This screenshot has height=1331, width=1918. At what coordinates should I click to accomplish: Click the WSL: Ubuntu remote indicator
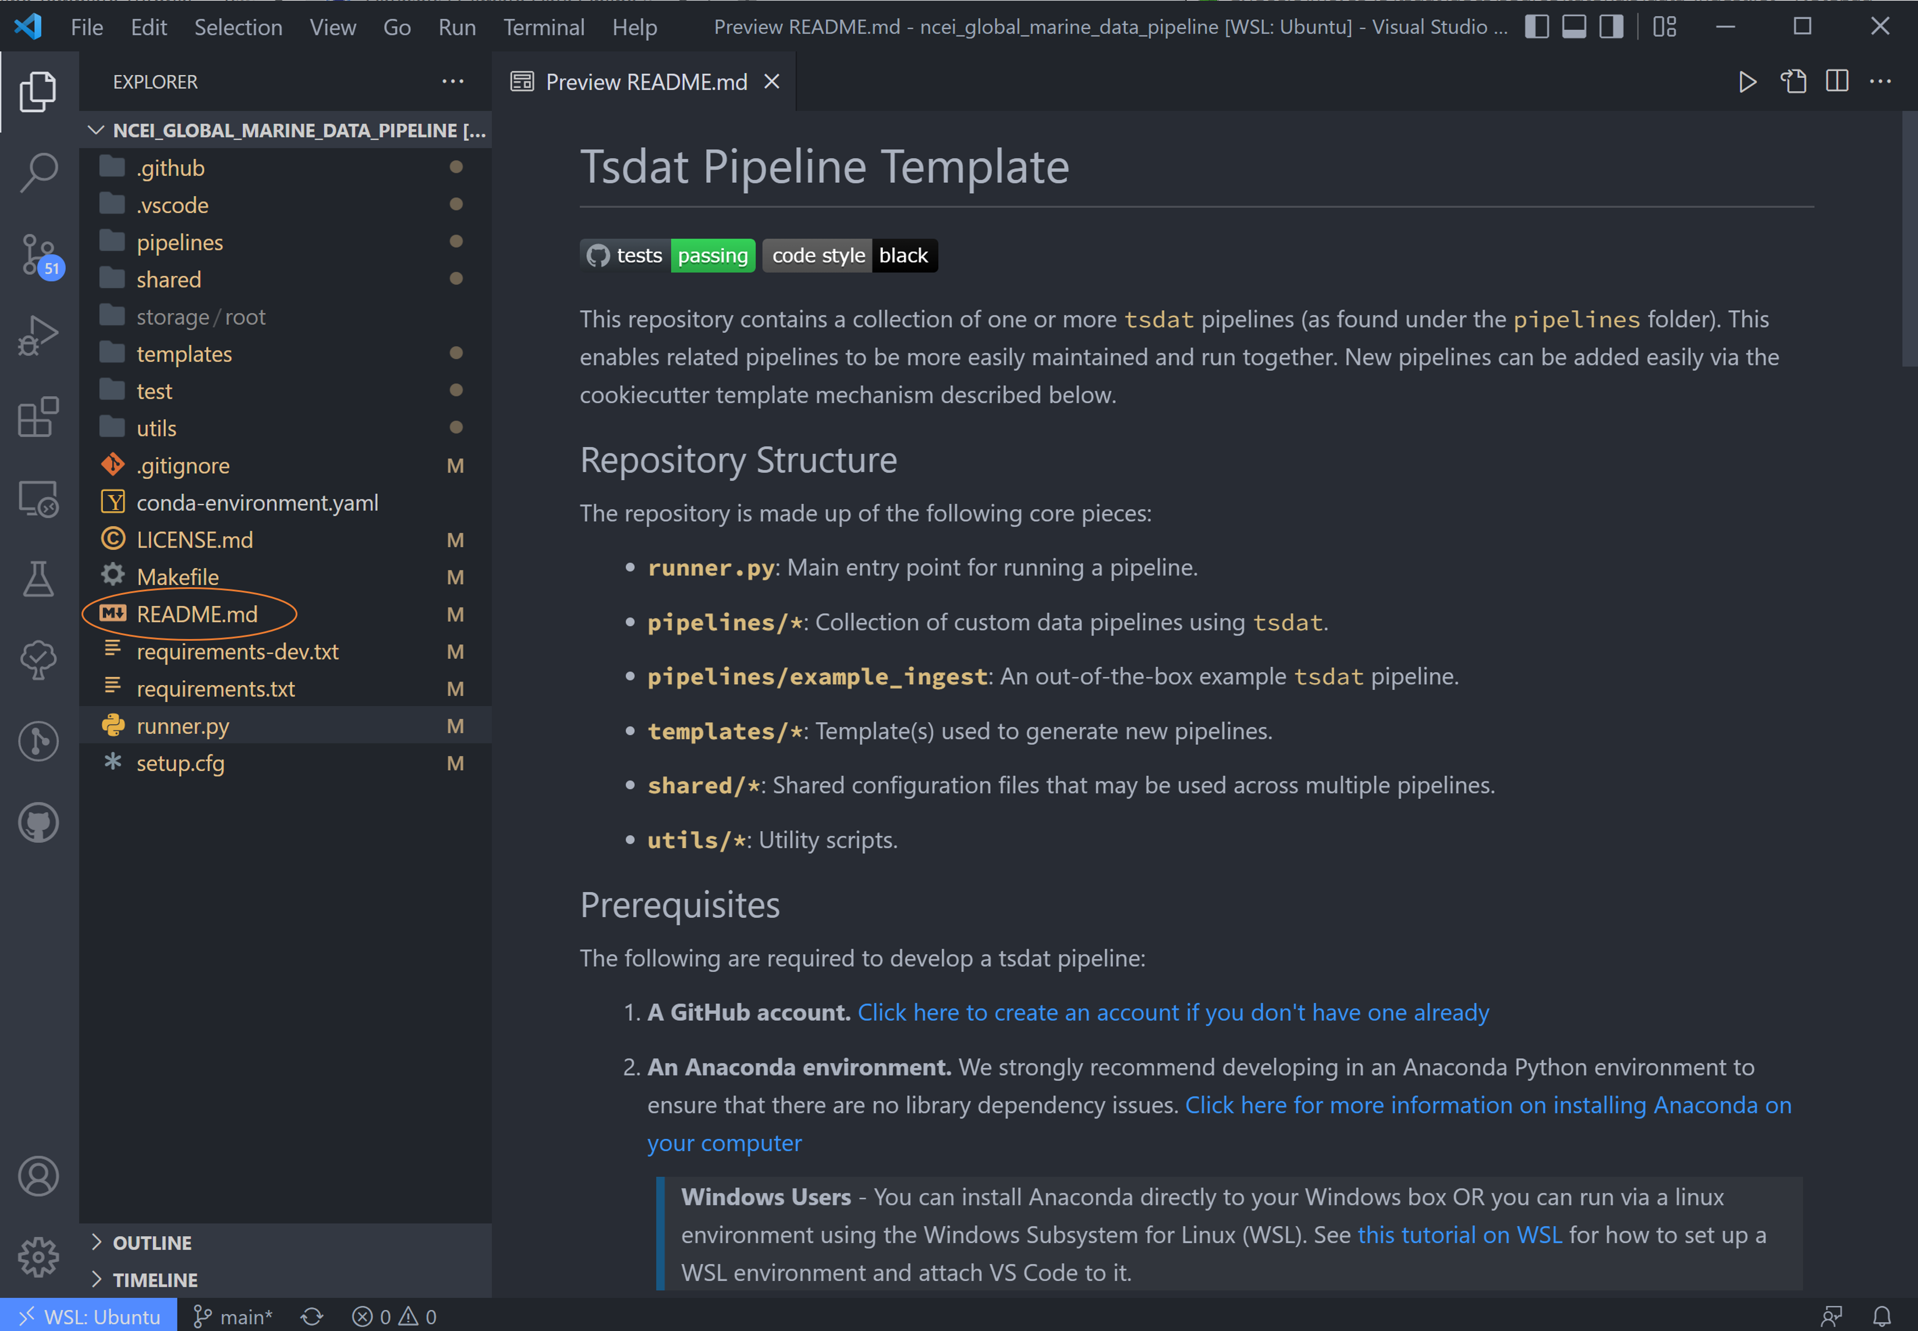[x=88, y=1316]
